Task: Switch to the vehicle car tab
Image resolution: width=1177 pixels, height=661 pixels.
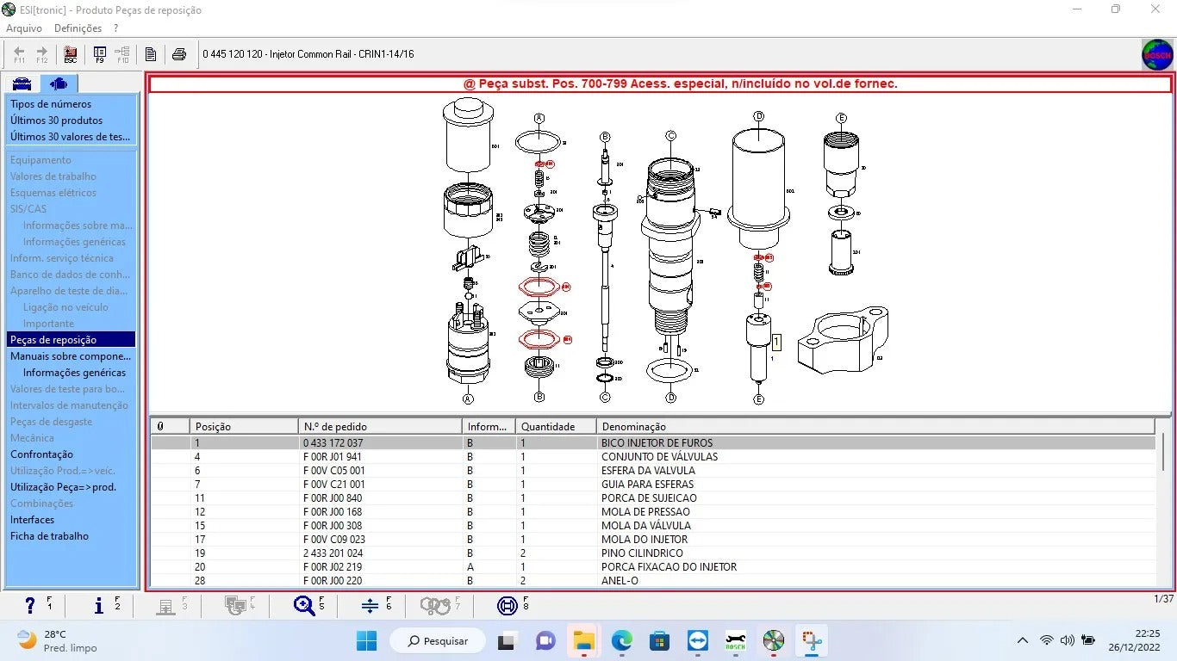Action: point(22,83)
